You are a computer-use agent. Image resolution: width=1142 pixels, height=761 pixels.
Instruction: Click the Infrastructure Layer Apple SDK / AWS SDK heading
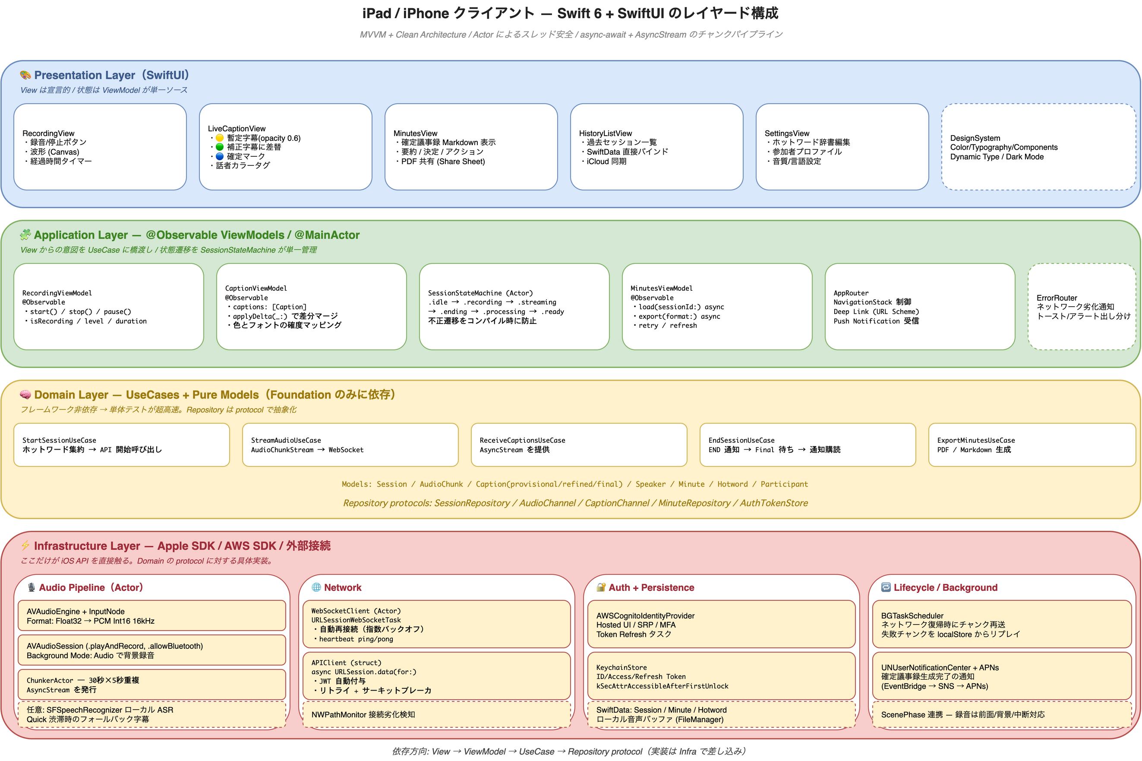(182, 545)
